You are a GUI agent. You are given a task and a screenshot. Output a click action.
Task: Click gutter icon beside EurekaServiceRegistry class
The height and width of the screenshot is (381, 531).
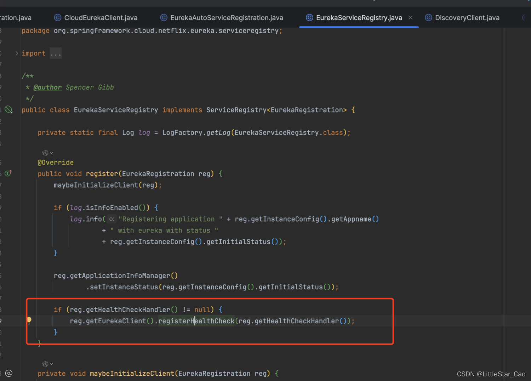pyautogui.click(x=8, y=110)
